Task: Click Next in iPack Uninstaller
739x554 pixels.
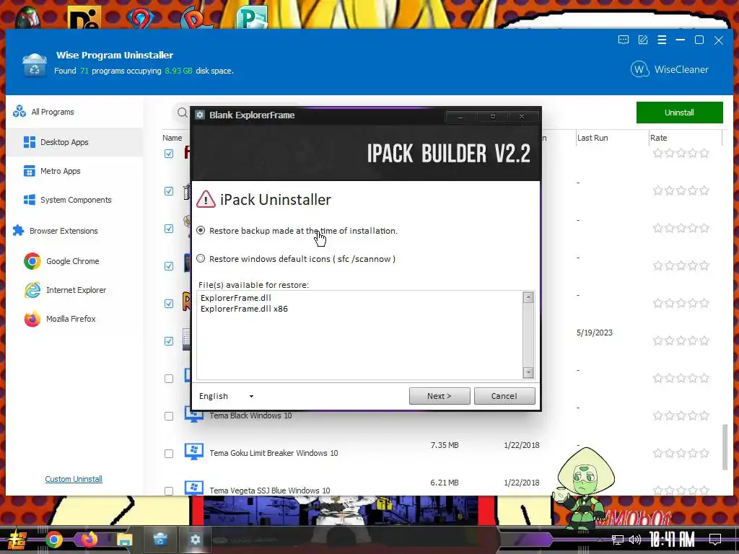Action: click(440, 396)
